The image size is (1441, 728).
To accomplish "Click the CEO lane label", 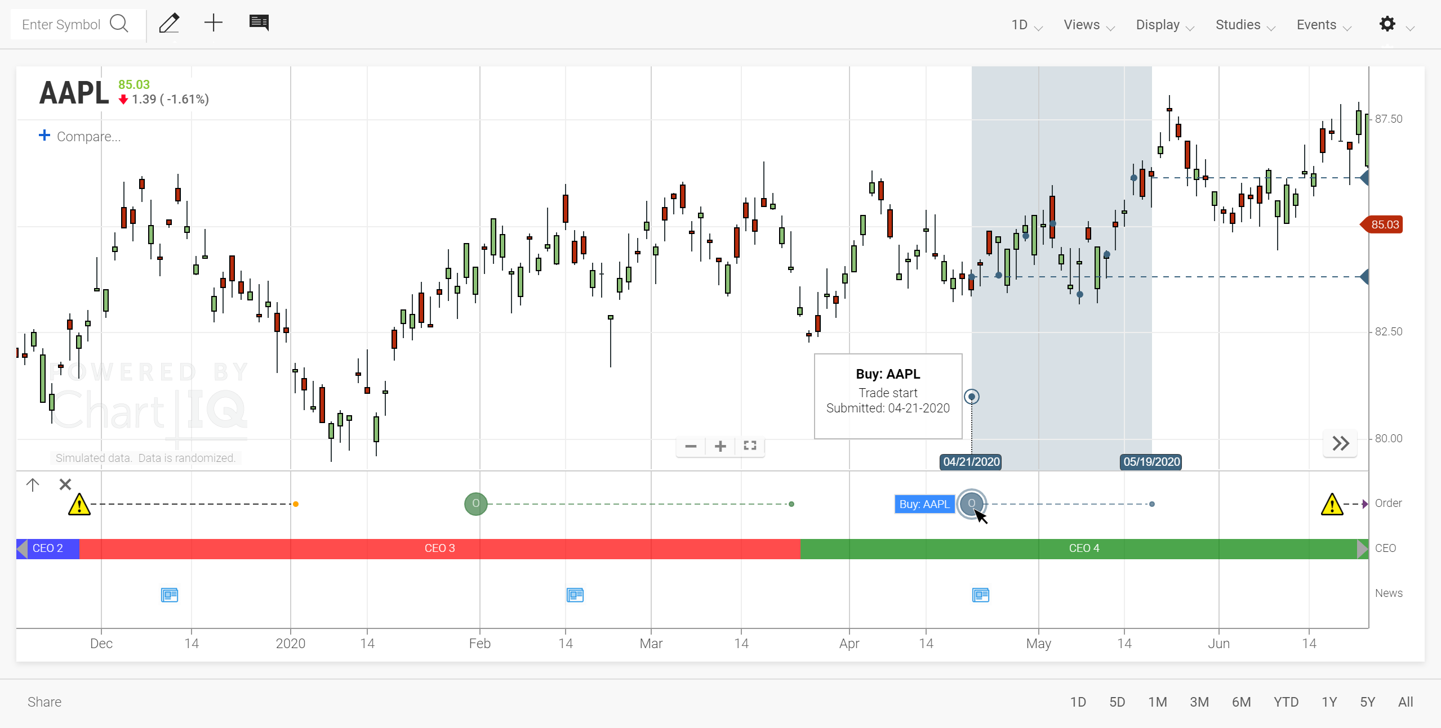I will click(x=1385, y=549).
